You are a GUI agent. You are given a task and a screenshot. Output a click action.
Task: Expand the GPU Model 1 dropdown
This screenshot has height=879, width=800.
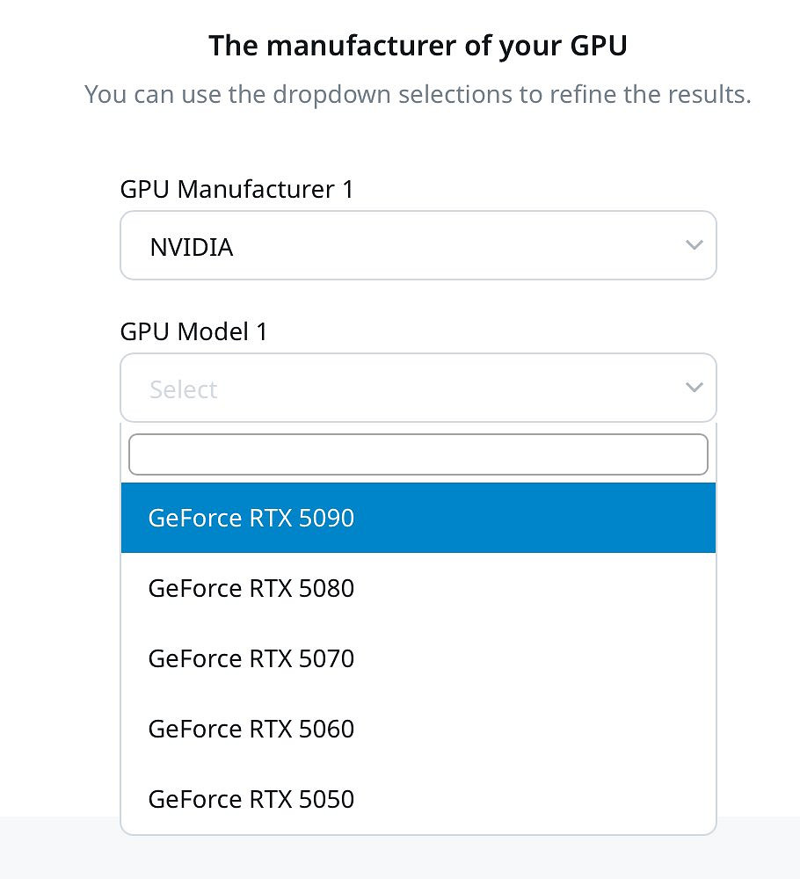click(418, 388)
